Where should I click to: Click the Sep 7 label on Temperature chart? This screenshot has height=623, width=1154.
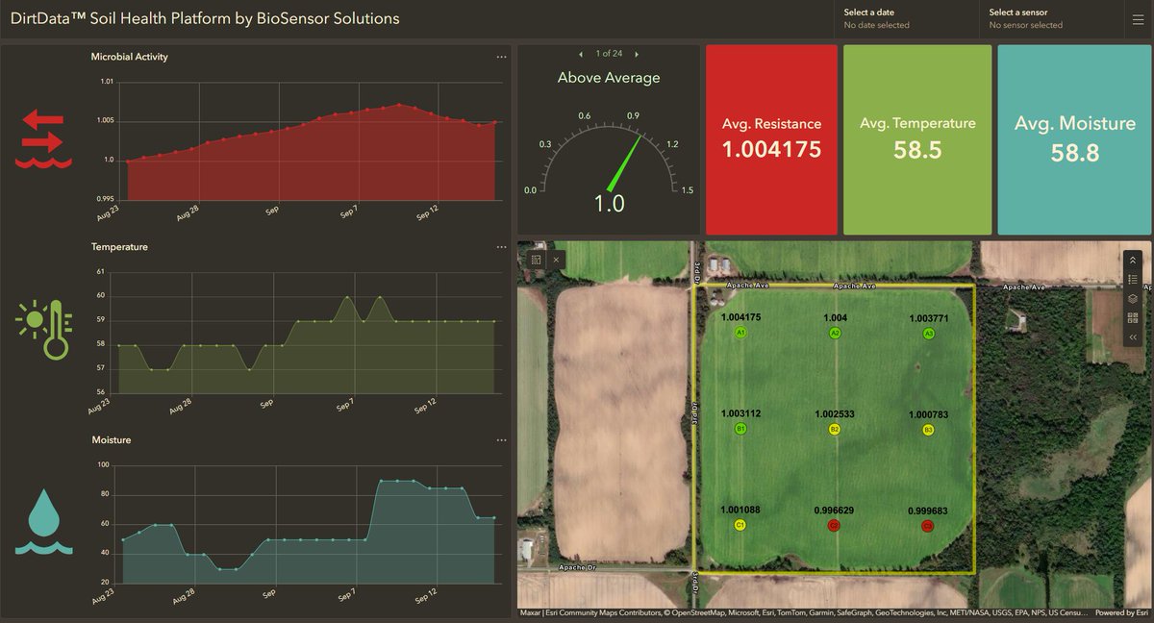pos(347,404)
